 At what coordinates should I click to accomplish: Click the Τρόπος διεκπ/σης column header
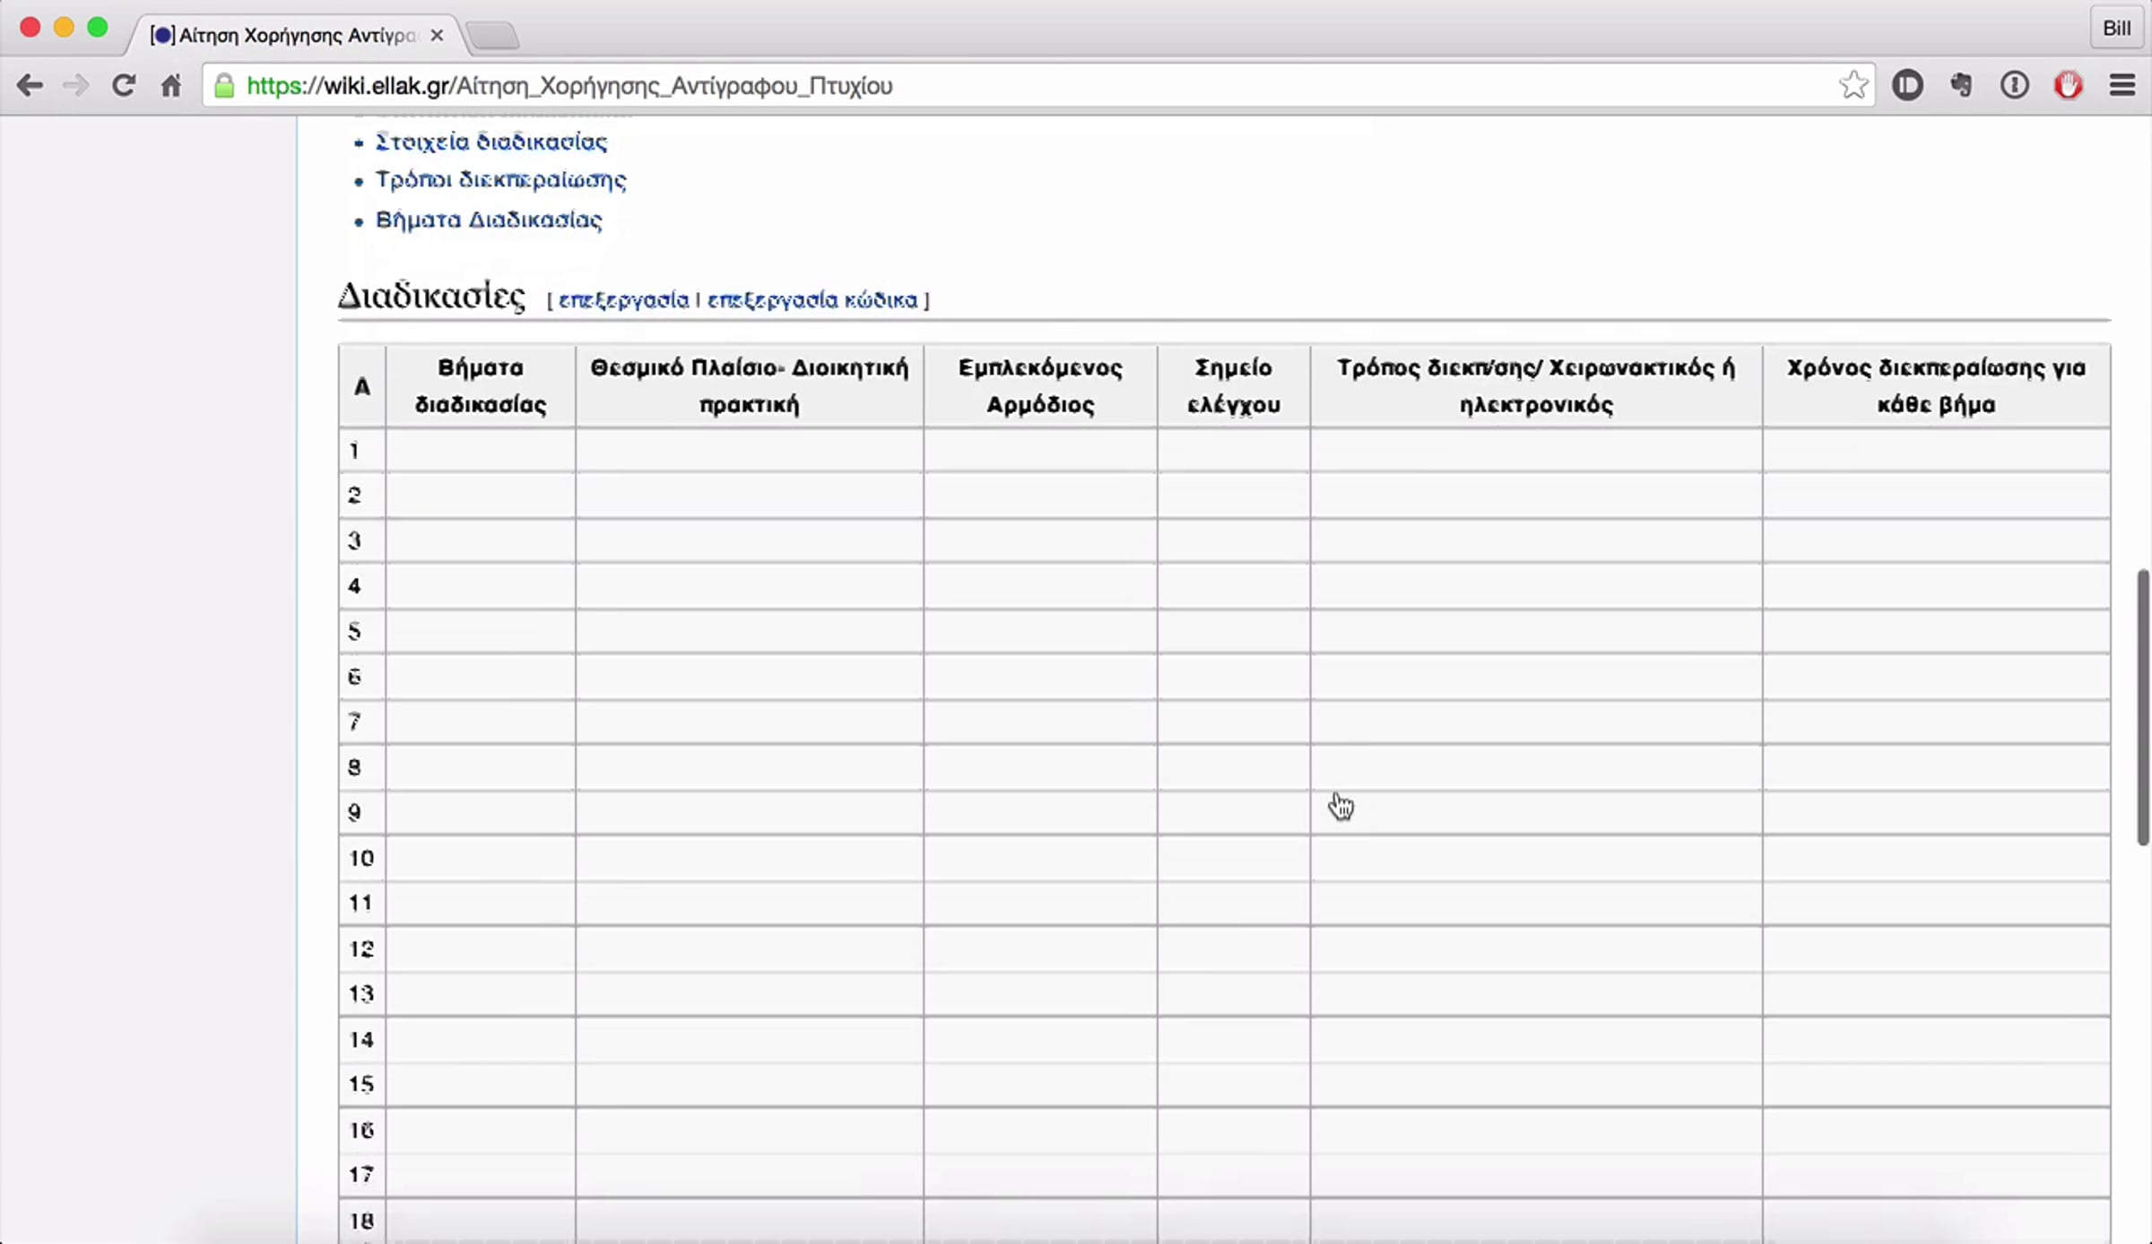pyautogui.click(x=1536, y=386)
